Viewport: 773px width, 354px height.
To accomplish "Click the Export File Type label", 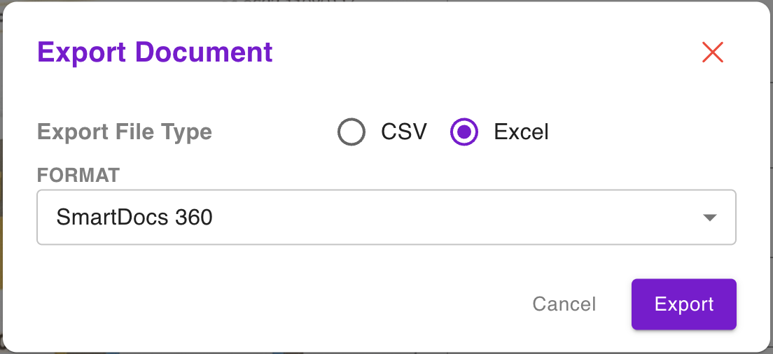I will tap(124, 132).
